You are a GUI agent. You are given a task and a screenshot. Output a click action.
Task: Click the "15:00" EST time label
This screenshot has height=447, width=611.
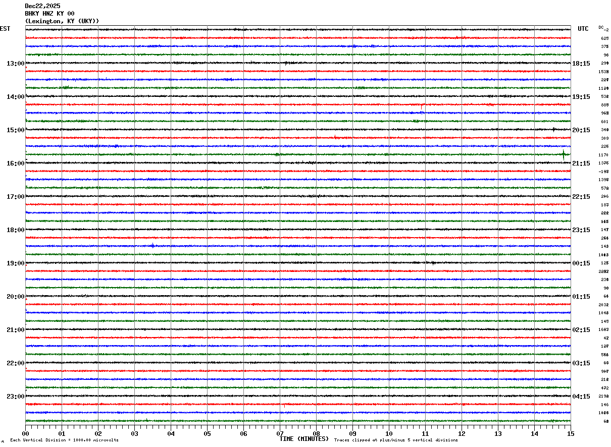pyautogui.click(x=15, y=130)
